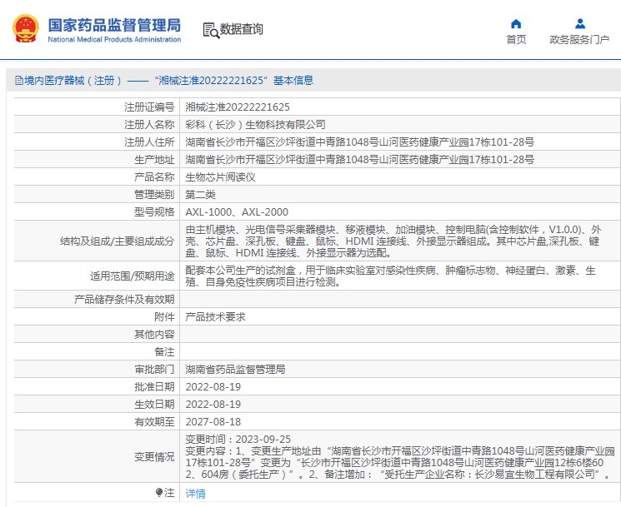This screenshot has width=621, height=507.
Task: Select product name 生物芯片阅读仪
Action: tap(220, 176)
